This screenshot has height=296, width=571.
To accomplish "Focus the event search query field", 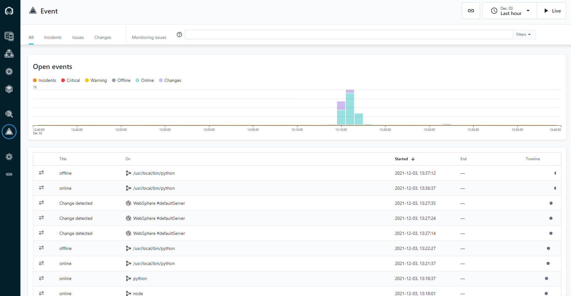I will 349,34.
